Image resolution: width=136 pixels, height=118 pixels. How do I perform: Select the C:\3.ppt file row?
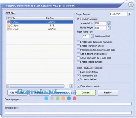click(x=40, y=25)
